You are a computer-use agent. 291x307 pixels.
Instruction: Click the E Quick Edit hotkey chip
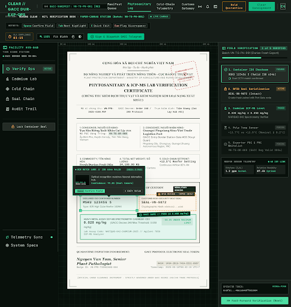click(x=100, y=26)
